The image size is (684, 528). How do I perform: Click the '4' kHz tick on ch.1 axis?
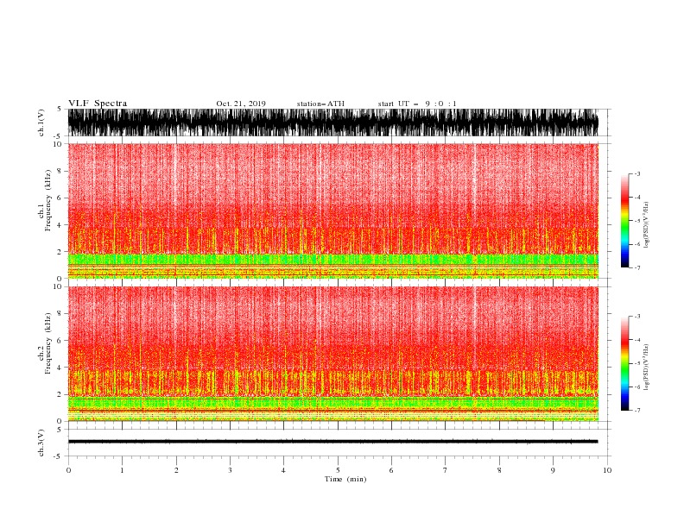[60, 225]
